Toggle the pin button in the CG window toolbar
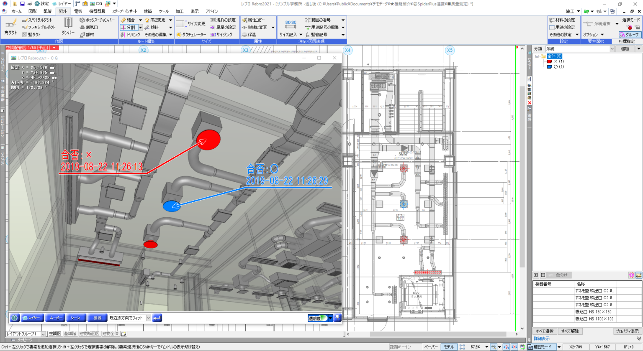 pos(337,318)
